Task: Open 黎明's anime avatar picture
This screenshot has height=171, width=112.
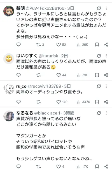Action: point(9,11)
